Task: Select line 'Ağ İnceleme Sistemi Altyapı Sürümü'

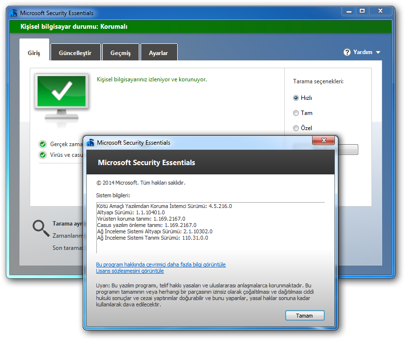Action: [155, 231]
